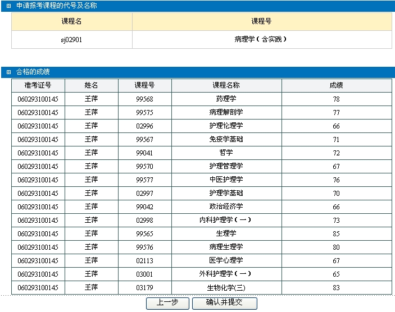Select the 哲学 course name cell
The image size is (395, 312).
tap(226, 153)
